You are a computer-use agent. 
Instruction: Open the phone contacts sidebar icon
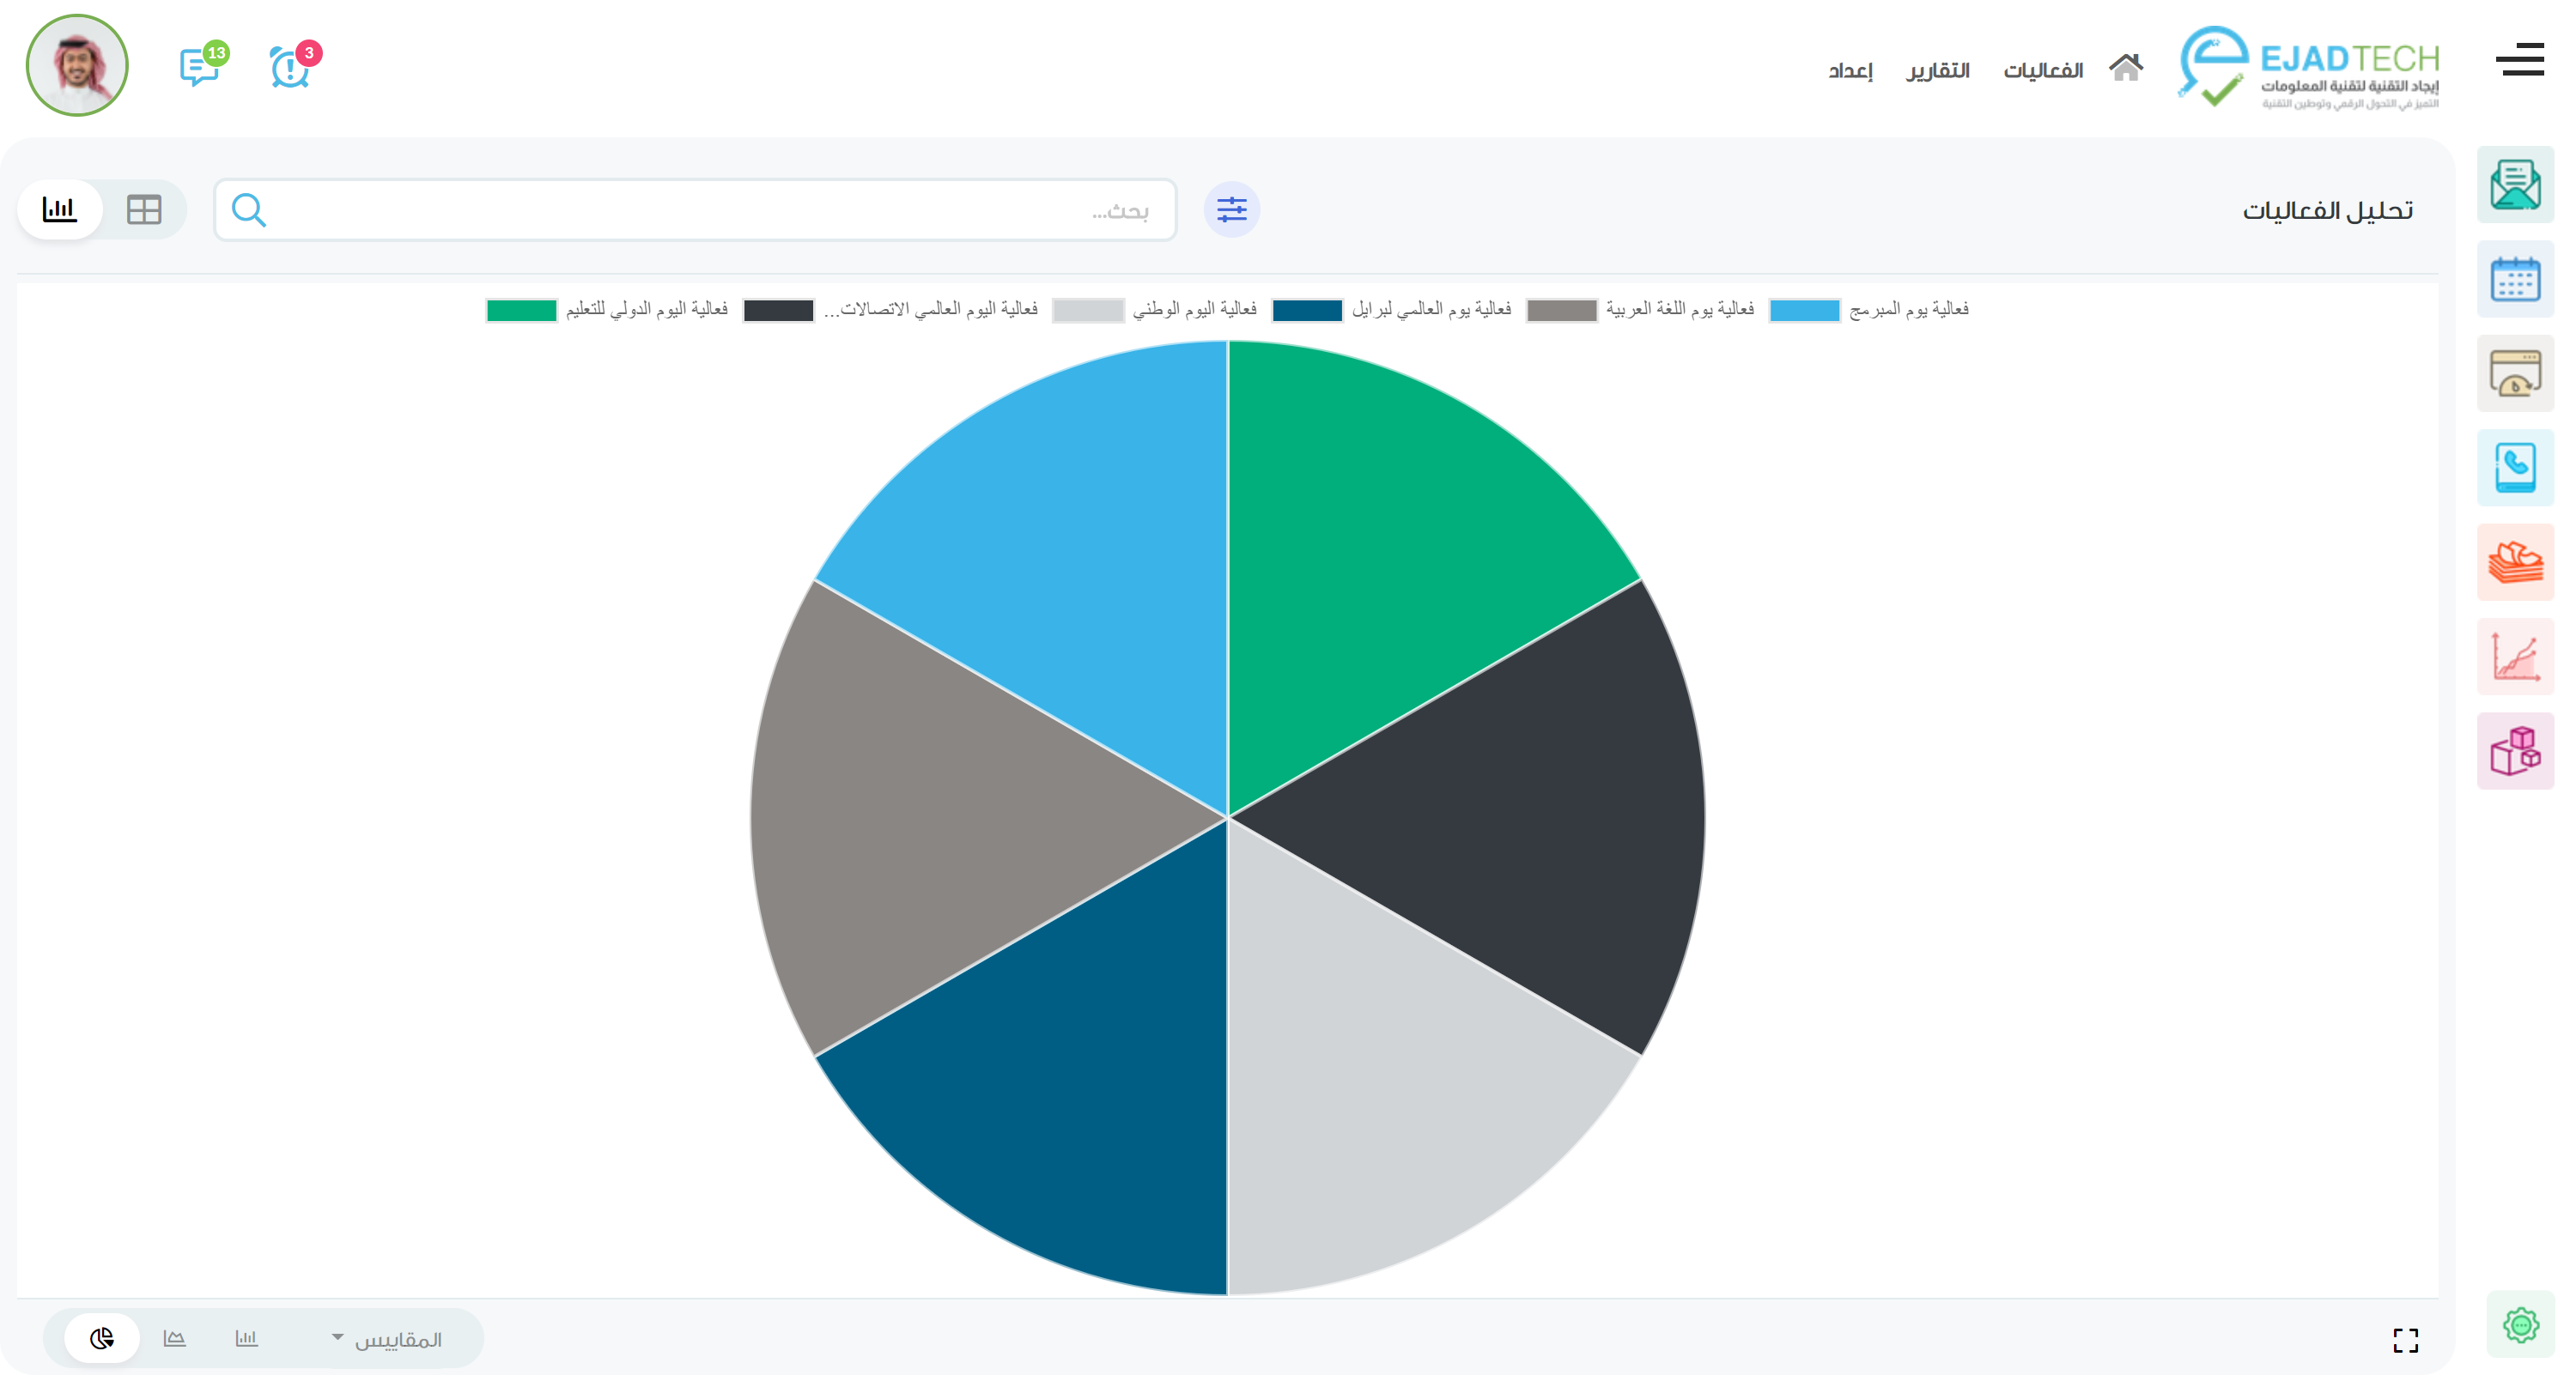[2514, 468]
